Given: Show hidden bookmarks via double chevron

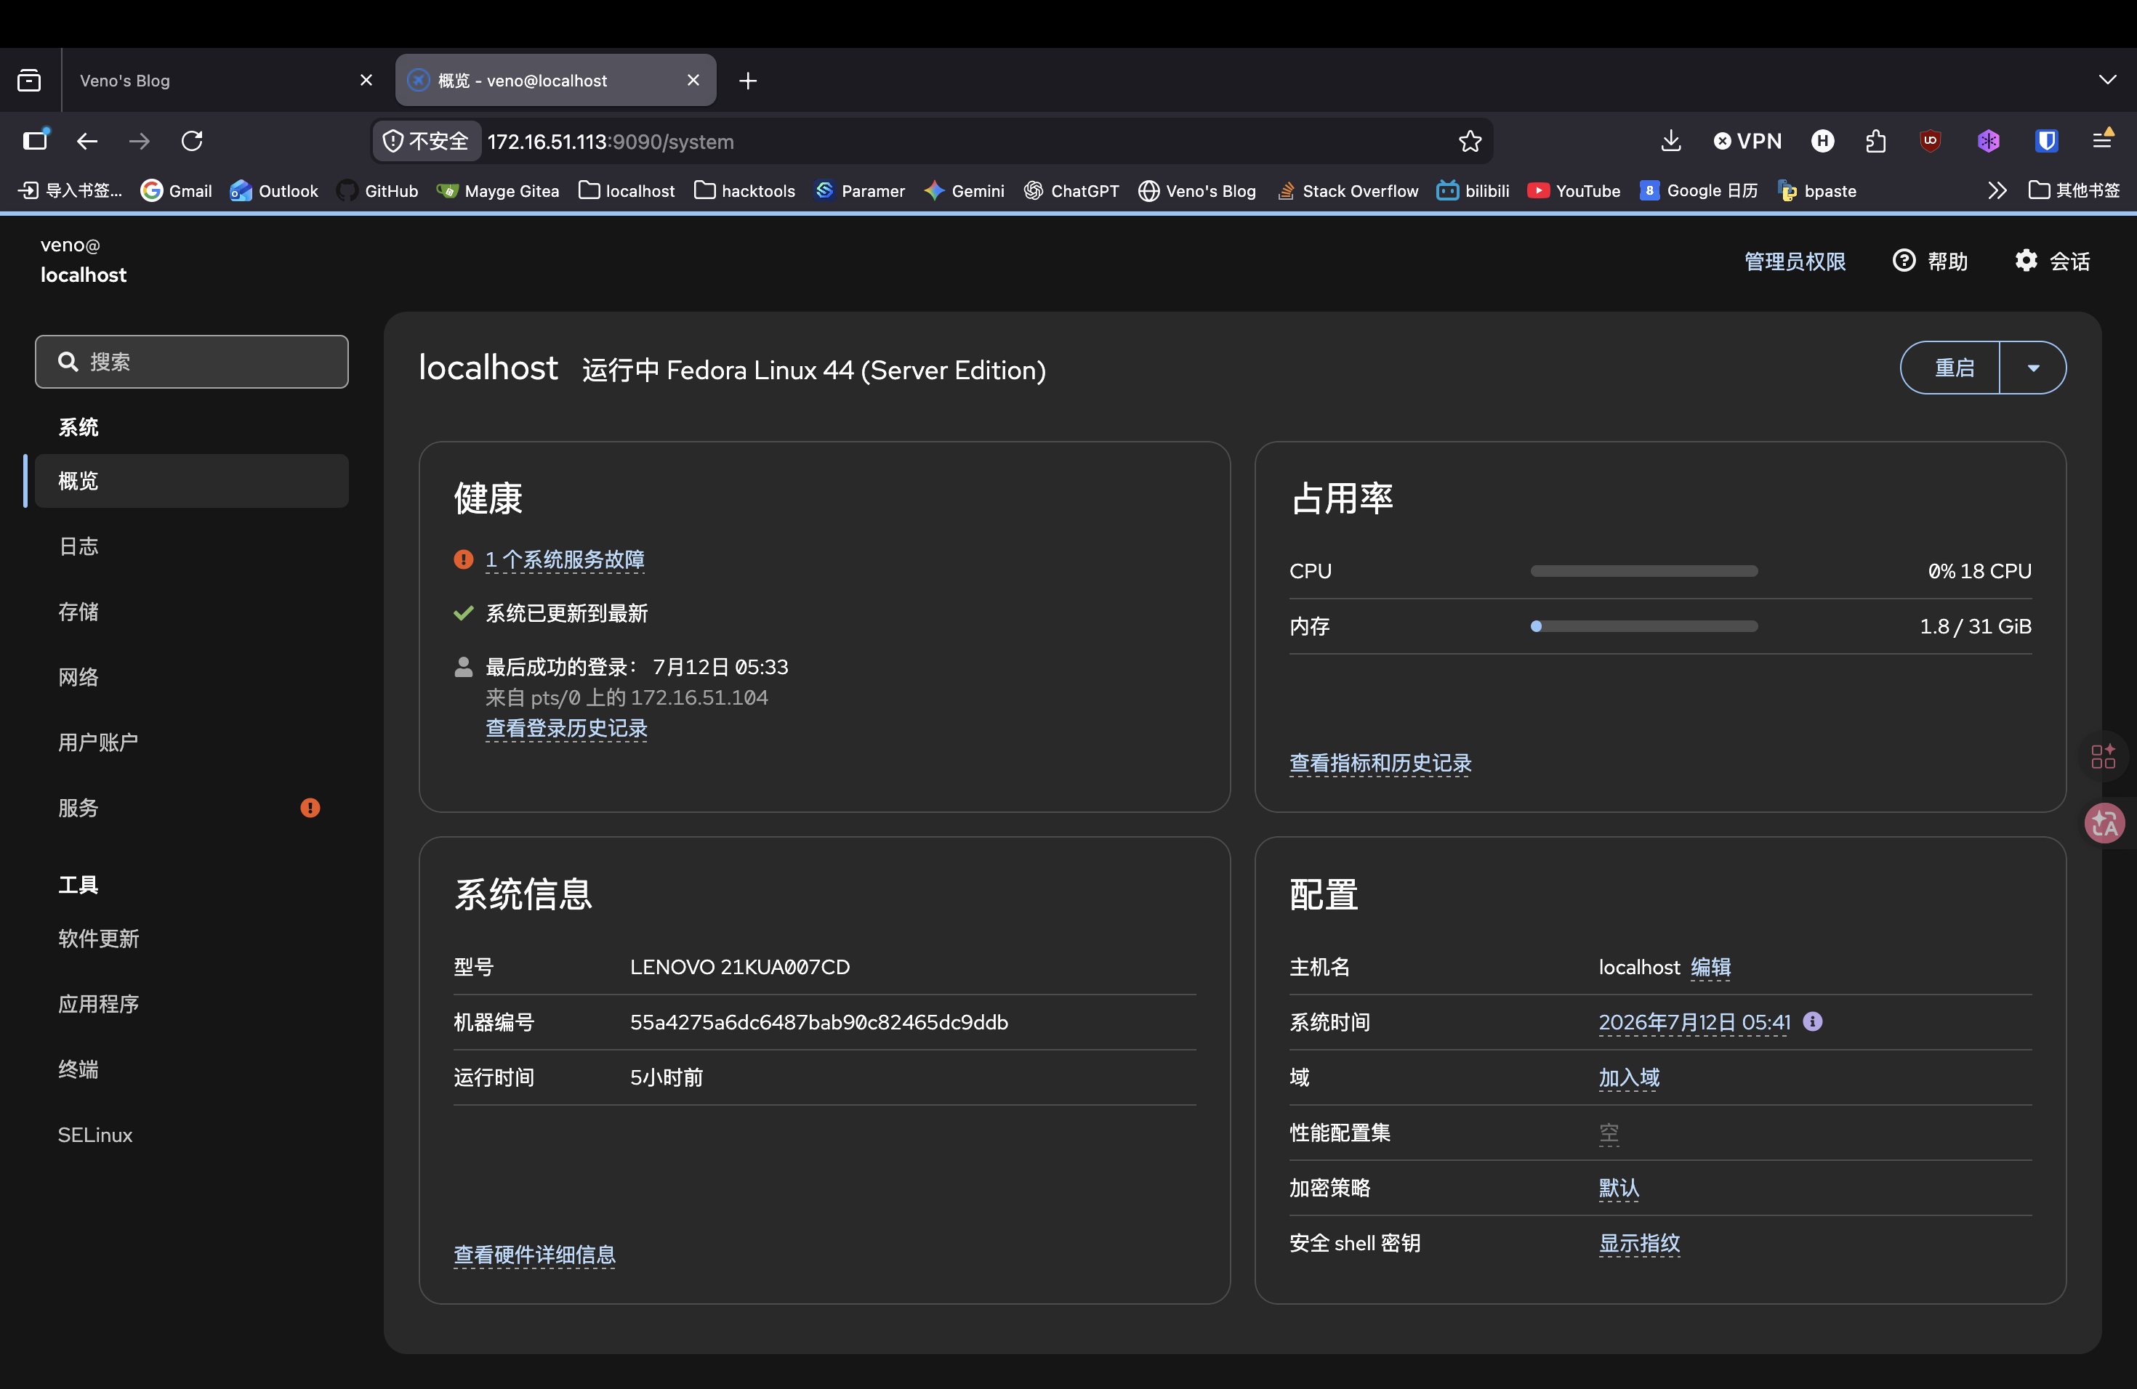Looking at the screenshot, I should point(1997,190).
